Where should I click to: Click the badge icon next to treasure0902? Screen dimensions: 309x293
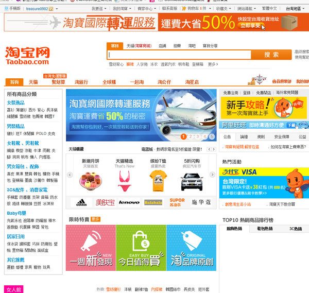pos(51,9)
